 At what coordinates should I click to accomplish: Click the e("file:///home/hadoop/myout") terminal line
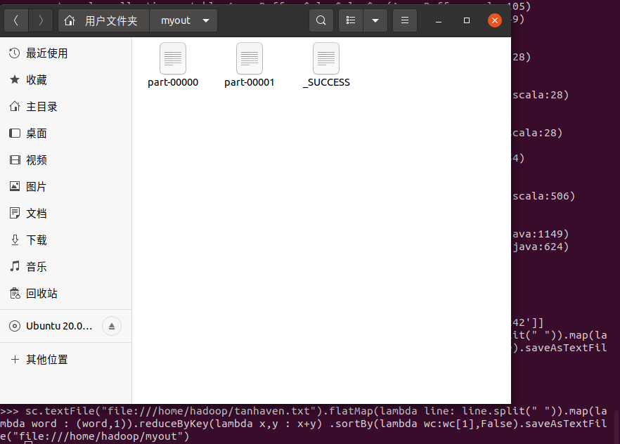pyautogui.click(x=95, y=436)
